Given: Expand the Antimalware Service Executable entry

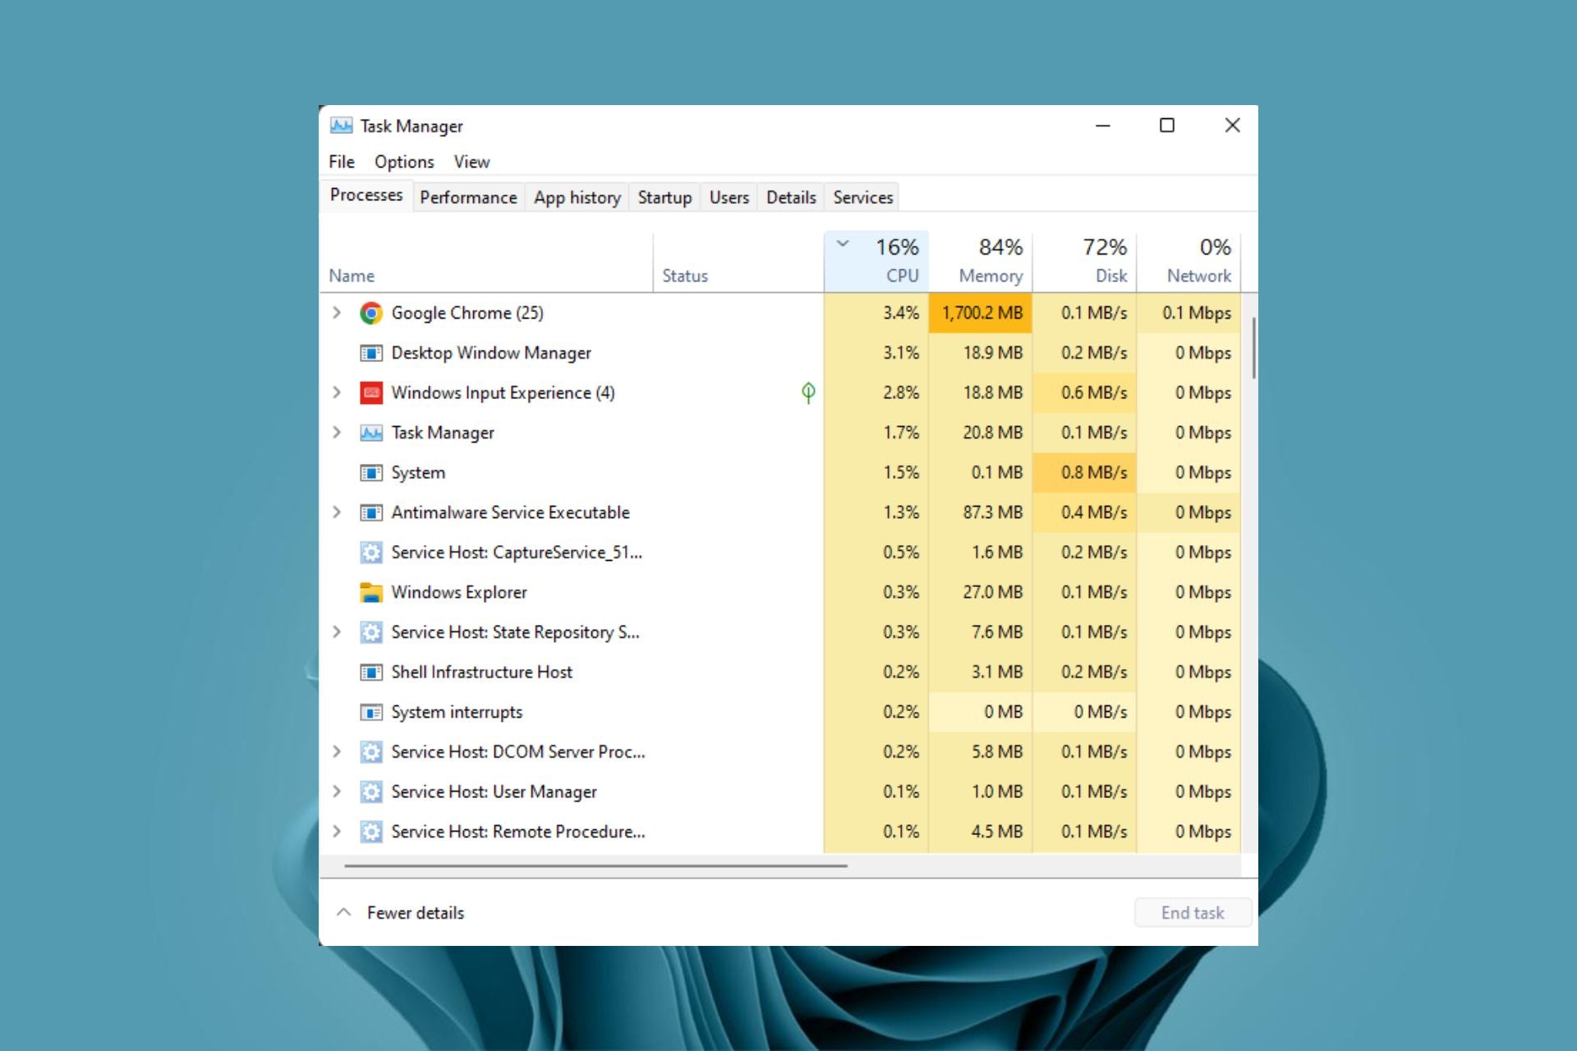Looking at the screenshot, I should tap(337, 512).
